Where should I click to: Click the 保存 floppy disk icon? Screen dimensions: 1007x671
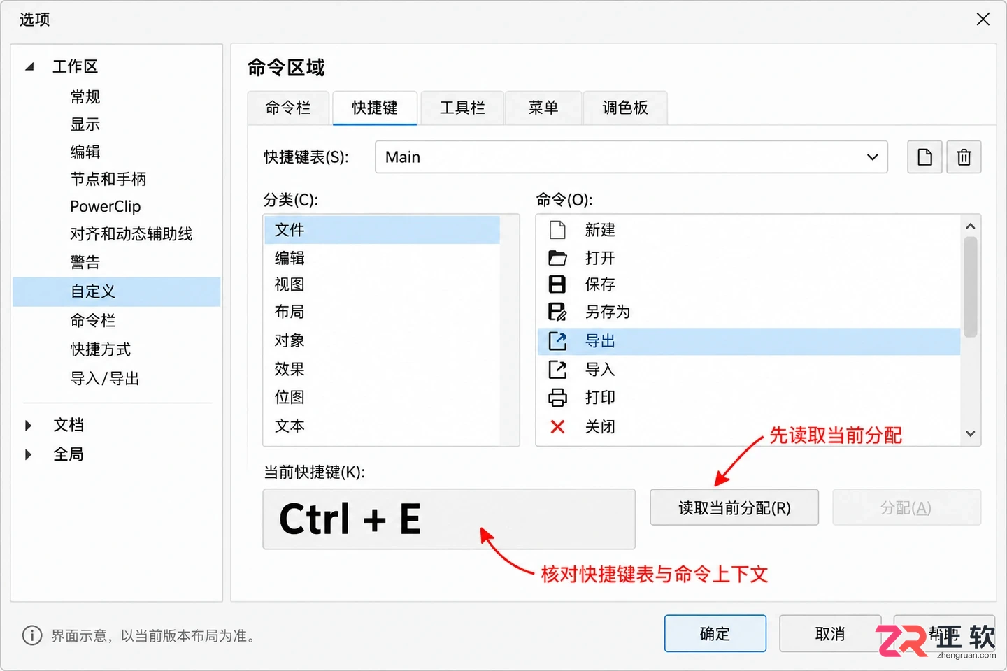click(x=557, y=284)
